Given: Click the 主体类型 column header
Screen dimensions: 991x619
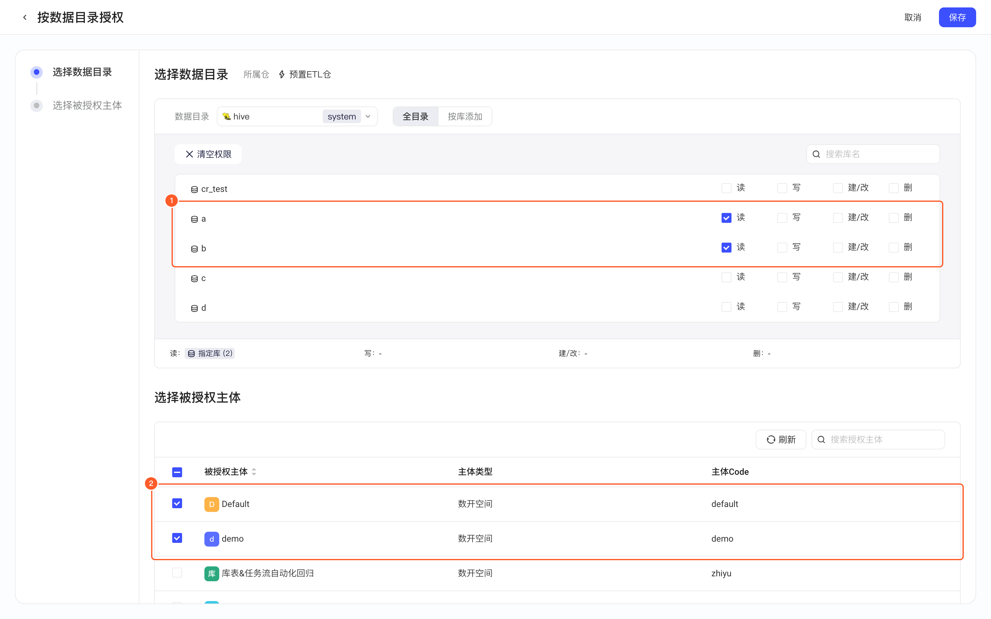Looking at the screenshot, I should point(475,472).
